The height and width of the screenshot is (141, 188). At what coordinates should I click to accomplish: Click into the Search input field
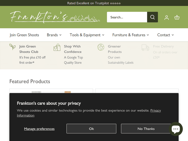[127, 17]
